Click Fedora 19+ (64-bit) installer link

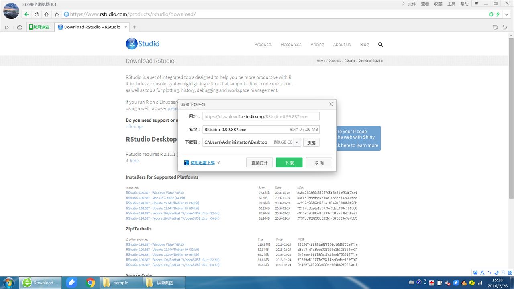173,218
